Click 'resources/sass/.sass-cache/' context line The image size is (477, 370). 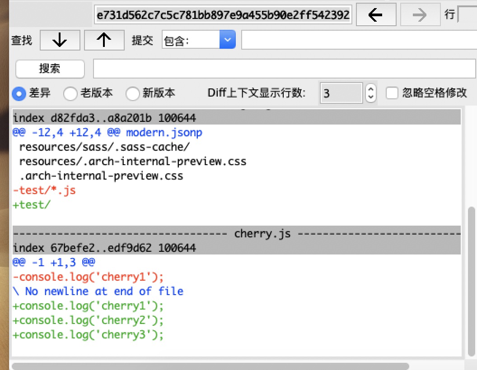click(x=104, y=147)
